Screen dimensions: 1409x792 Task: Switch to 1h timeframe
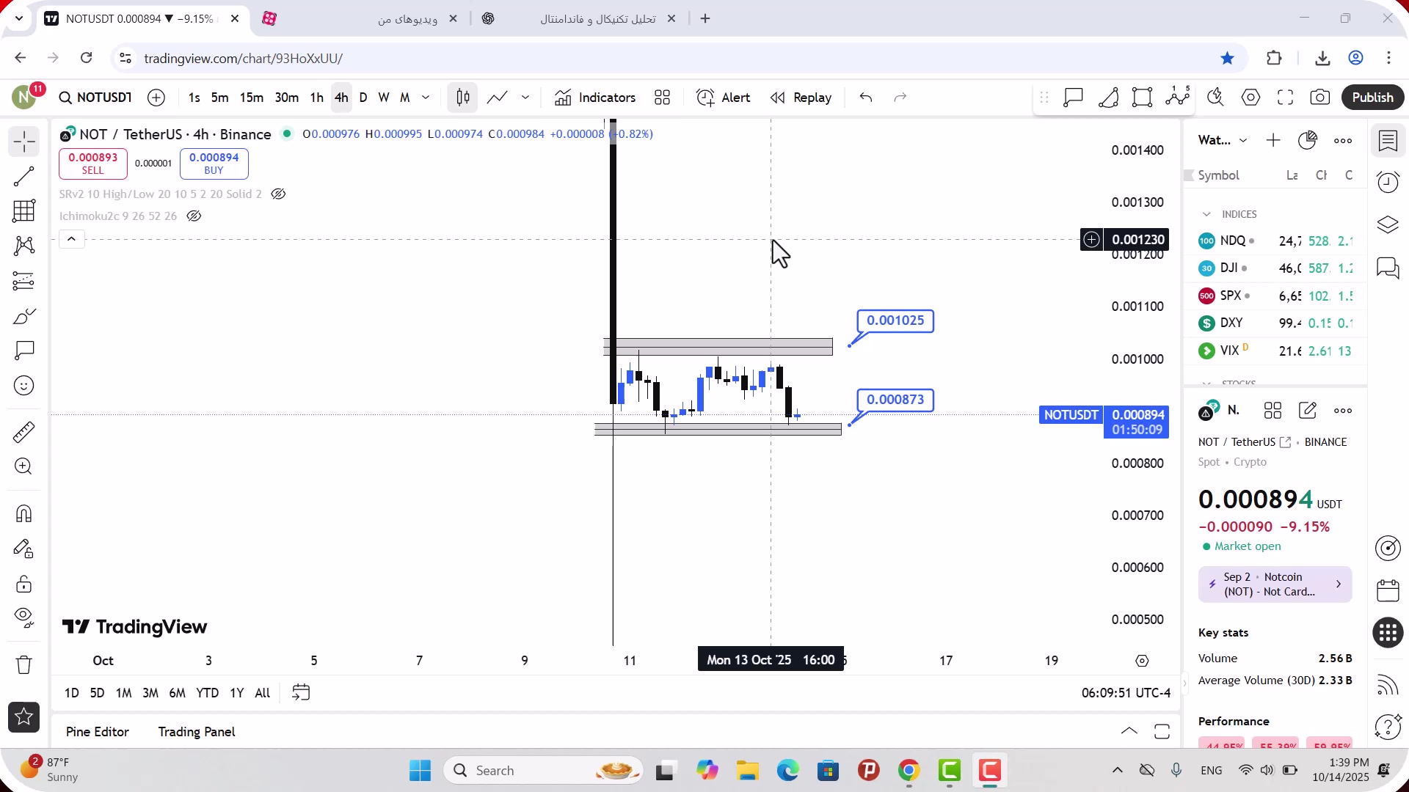click(x=317, y=98)
